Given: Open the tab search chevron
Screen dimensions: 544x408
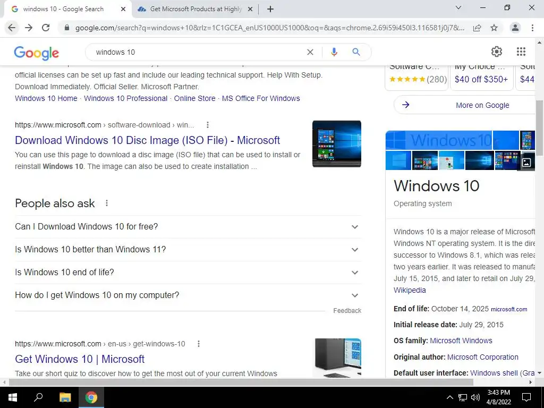Looking at the screenshot, I should (458, 7).
